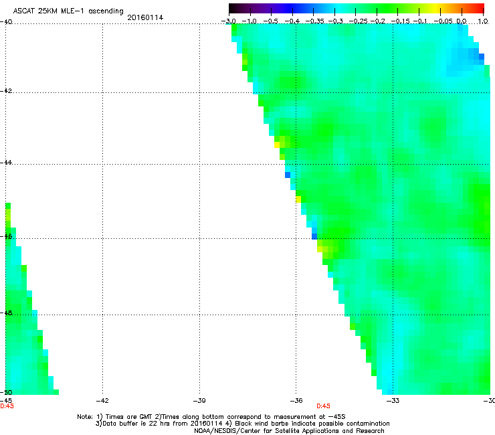The height and width of the screenshot is (435, 495).
Task: Click the colorbar label -0.1
Action: (420, 21)
